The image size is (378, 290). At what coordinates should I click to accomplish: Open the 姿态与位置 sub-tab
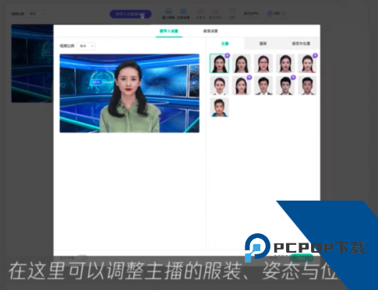[x=301, y=44]
